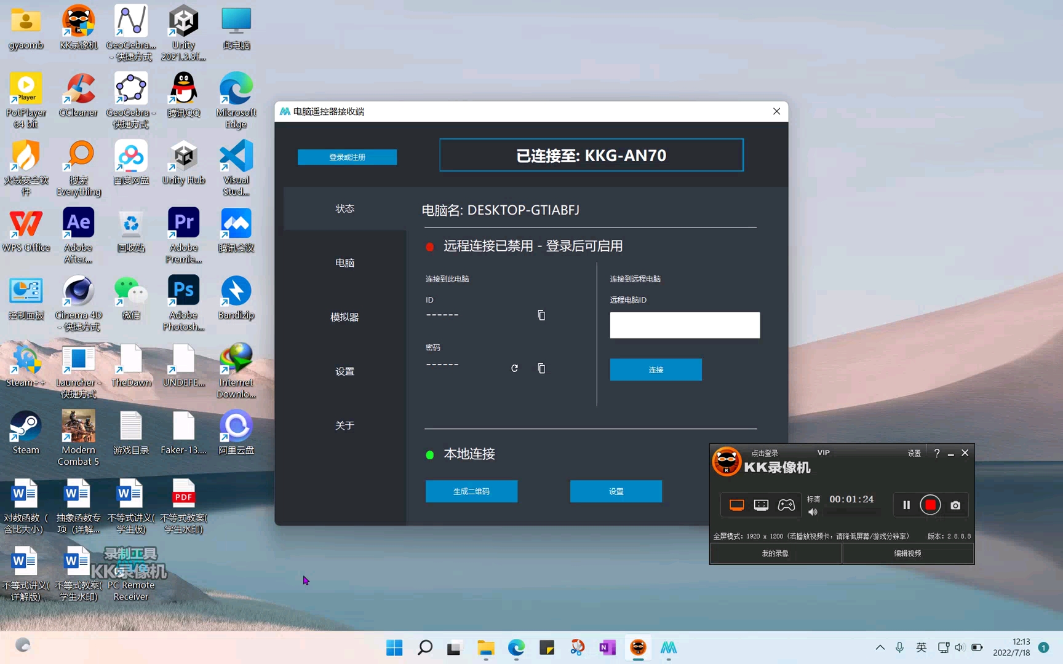The width and height of the screenshot is (1063, 664).
Task: Select the CCleaner desktop icon
Action: pos(79,95)
